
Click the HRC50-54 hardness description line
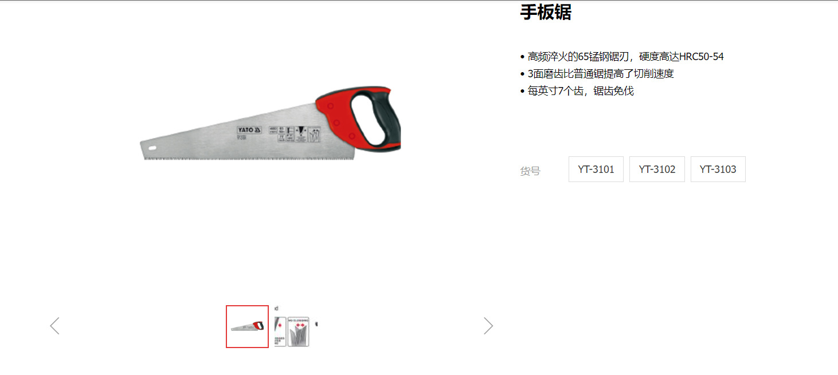click(622, 57)
